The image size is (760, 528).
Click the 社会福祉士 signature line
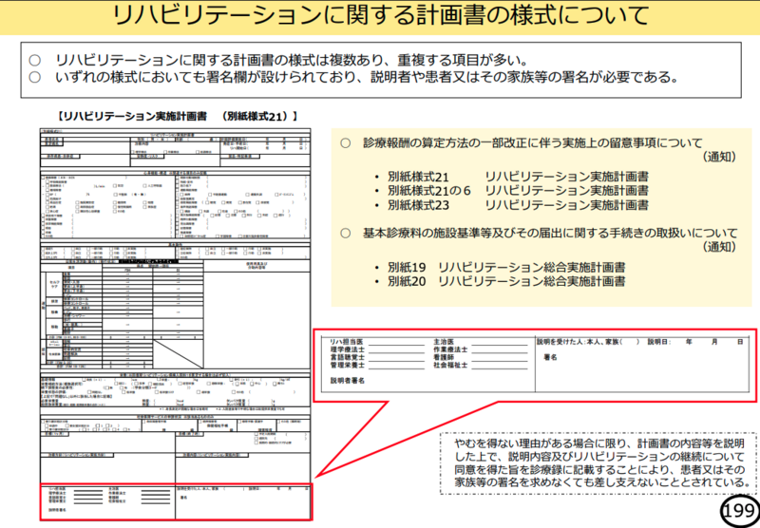(x=499, y=367)
